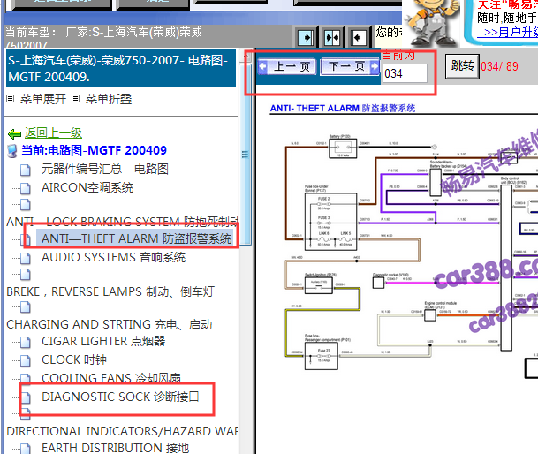Click document icon next to 元器件编号汇总
538x454 pixels.
click(x=25, y=170)
